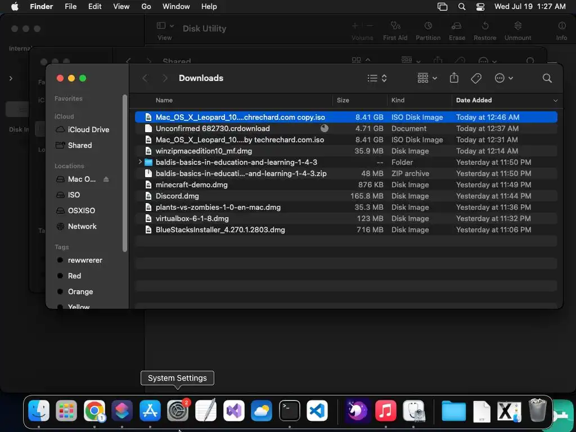Click the Stage Manager icon in menu bar
The height and width of the screenshot is (432, 576).
442,7
